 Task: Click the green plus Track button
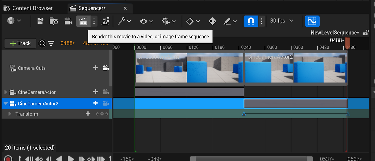click(20, 43)
